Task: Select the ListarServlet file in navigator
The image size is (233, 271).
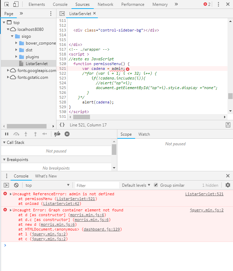Action: pos(37,64)
